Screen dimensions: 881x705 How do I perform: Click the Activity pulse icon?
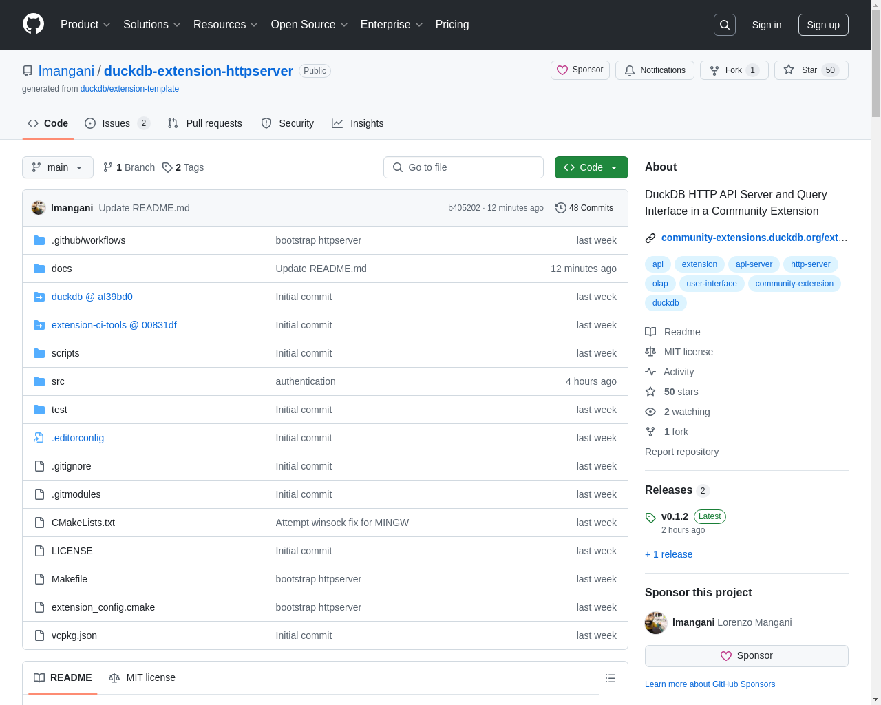650,372
